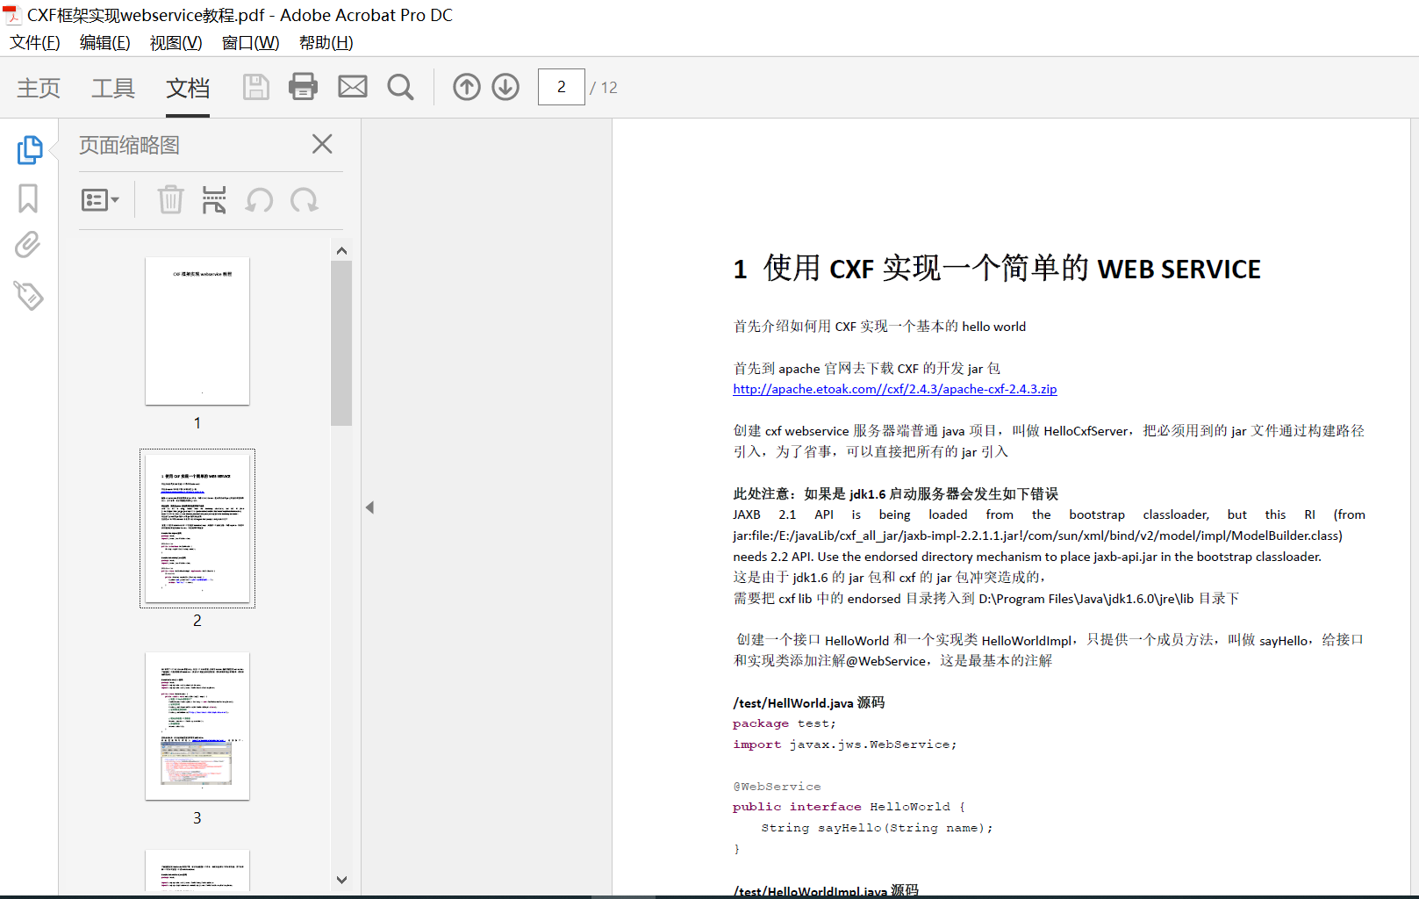Screen dimensions: 1419x899
Task: Rotate page clockwise in thumbnails panel
Action: (x=305, y=200)
